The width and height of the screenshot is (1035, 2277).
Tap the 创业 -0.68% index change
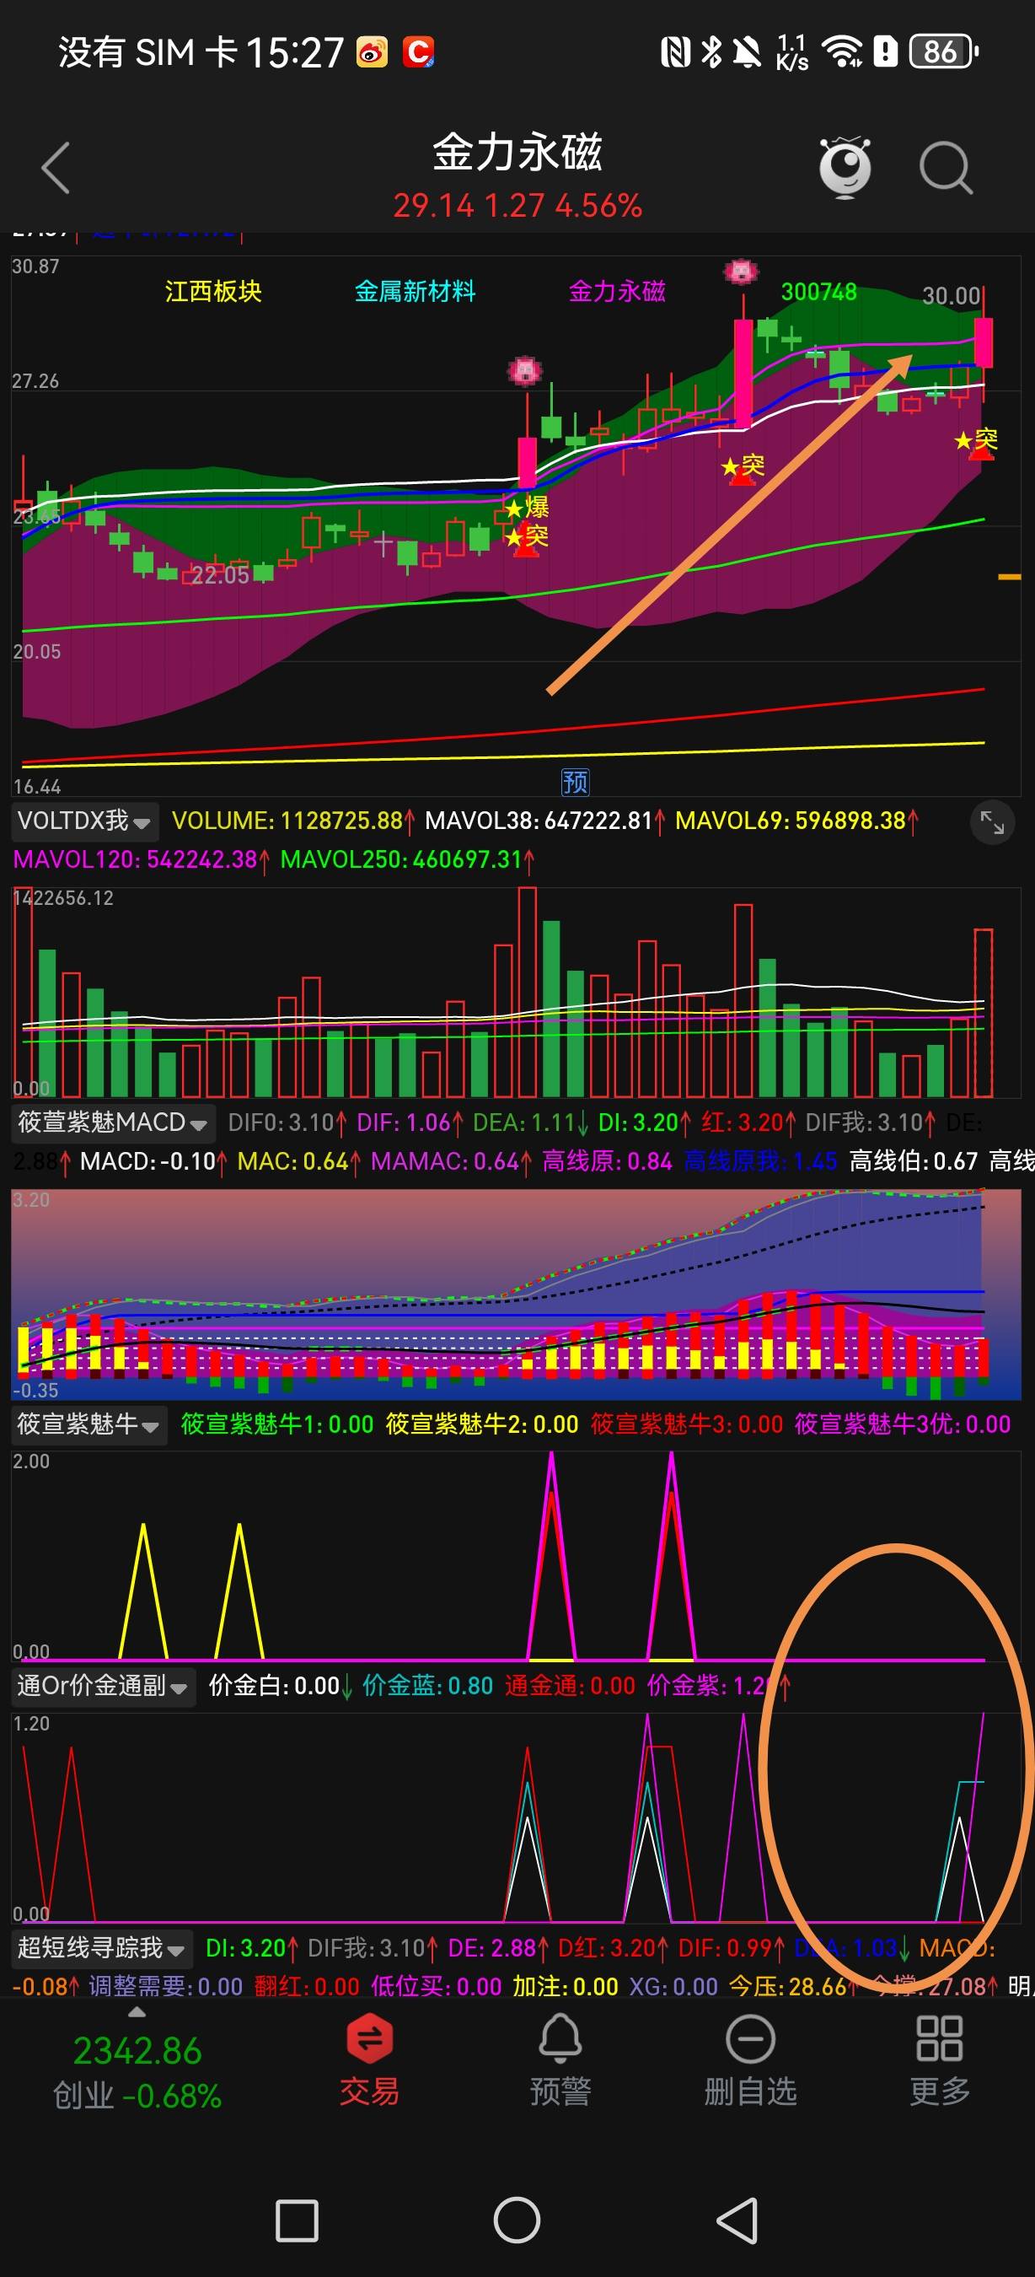(137, 2096)
